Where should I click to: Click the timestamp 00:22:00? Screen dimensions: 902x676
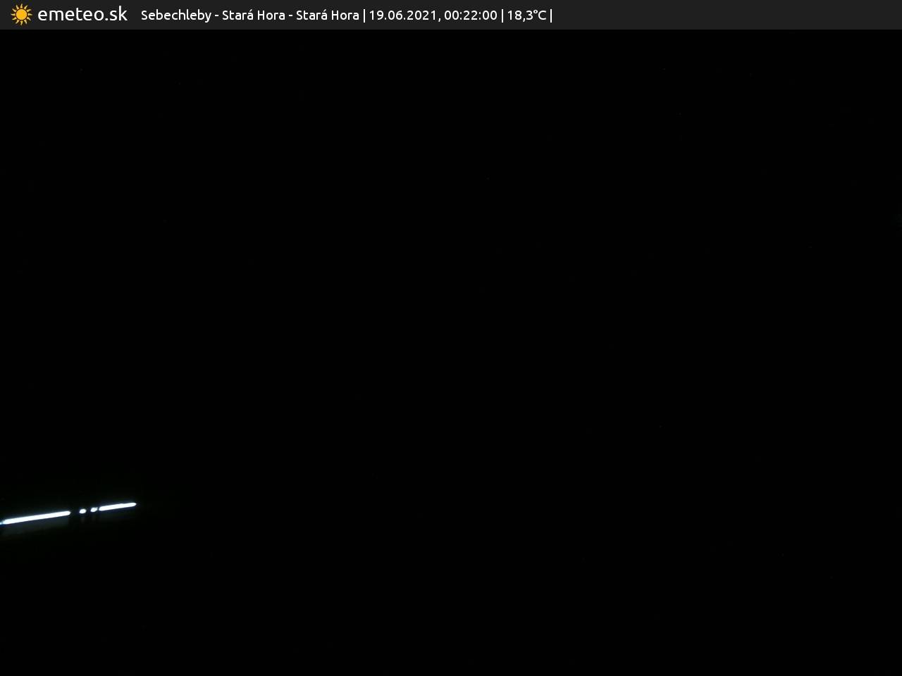470,15
